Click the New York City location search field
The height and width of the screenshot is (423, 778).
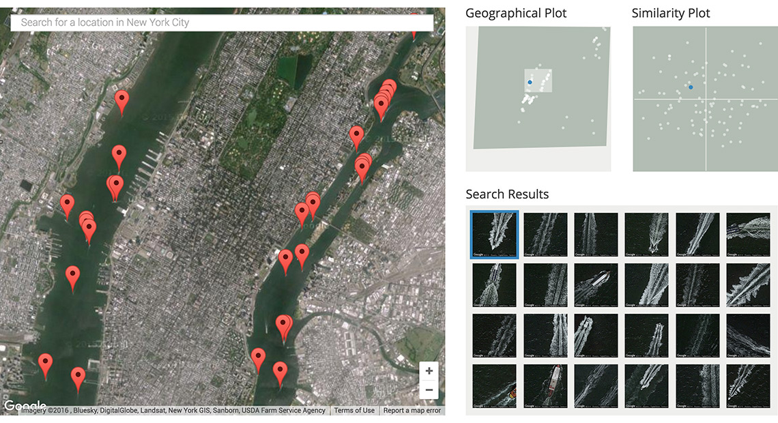(218, 23)
